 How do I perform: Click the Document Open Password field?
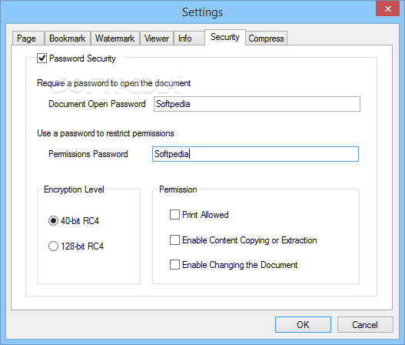[x=257, y=104]
